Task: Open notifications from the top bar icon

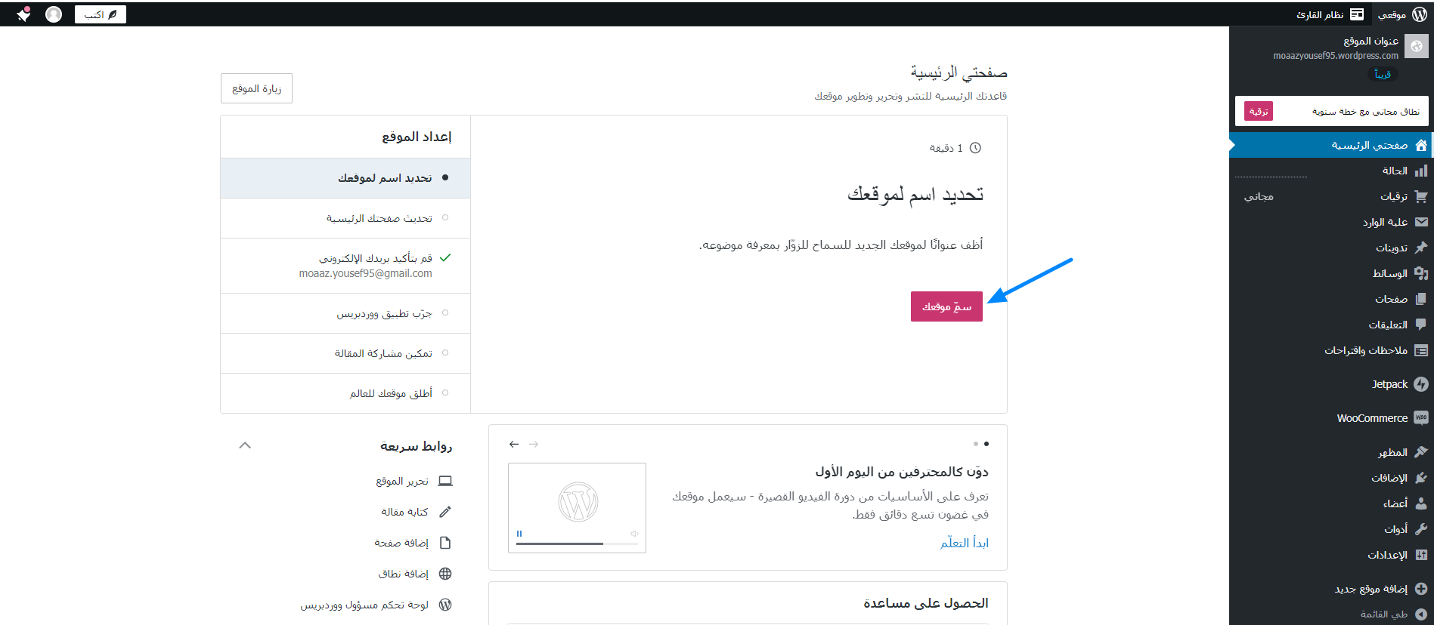Action: pyautogui.click(x=23, y=14)
